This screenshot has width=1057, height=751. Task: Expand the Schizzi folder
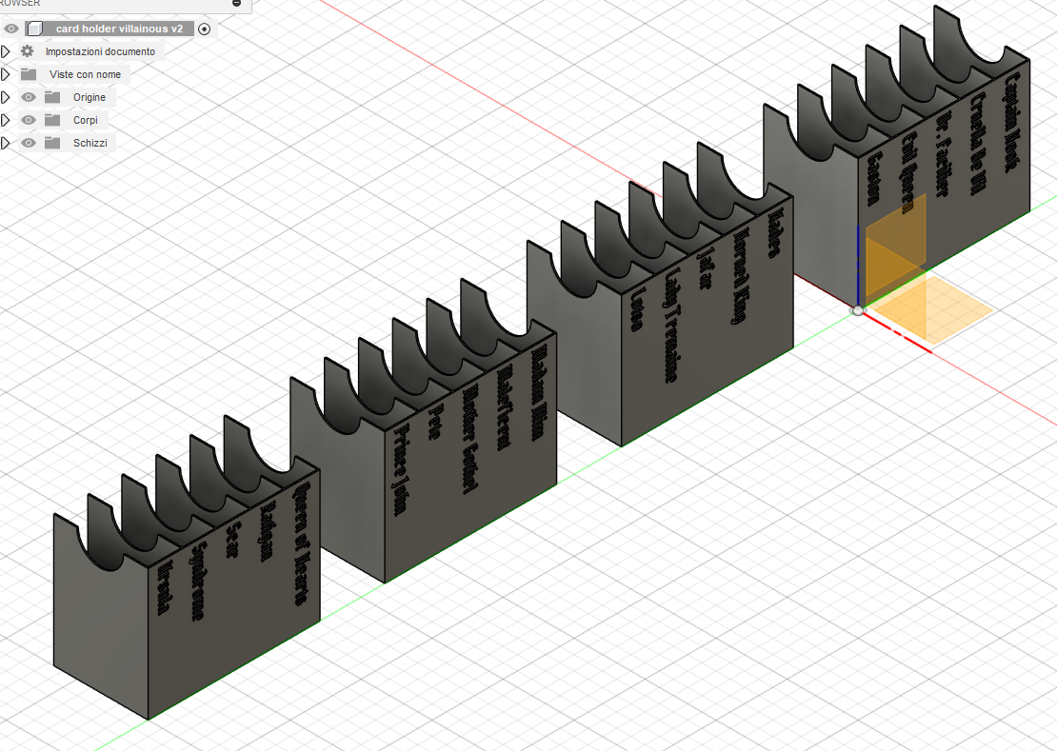(6, 143)
